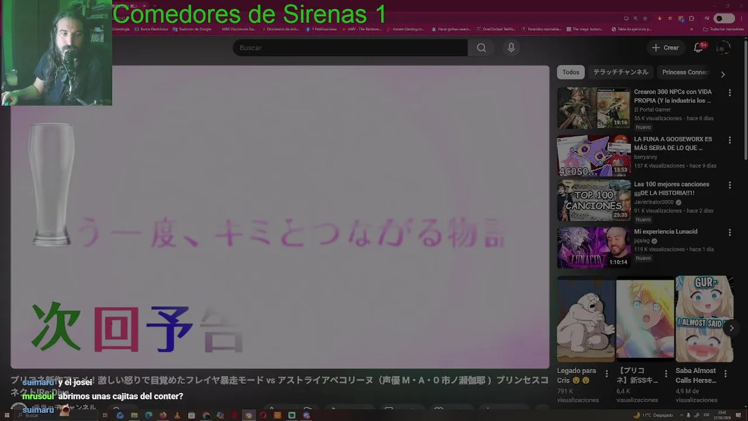Click the page vertical scrollbar
Image resolution: width=748 pixels, height=421 pixels.
tap(745, 99)
